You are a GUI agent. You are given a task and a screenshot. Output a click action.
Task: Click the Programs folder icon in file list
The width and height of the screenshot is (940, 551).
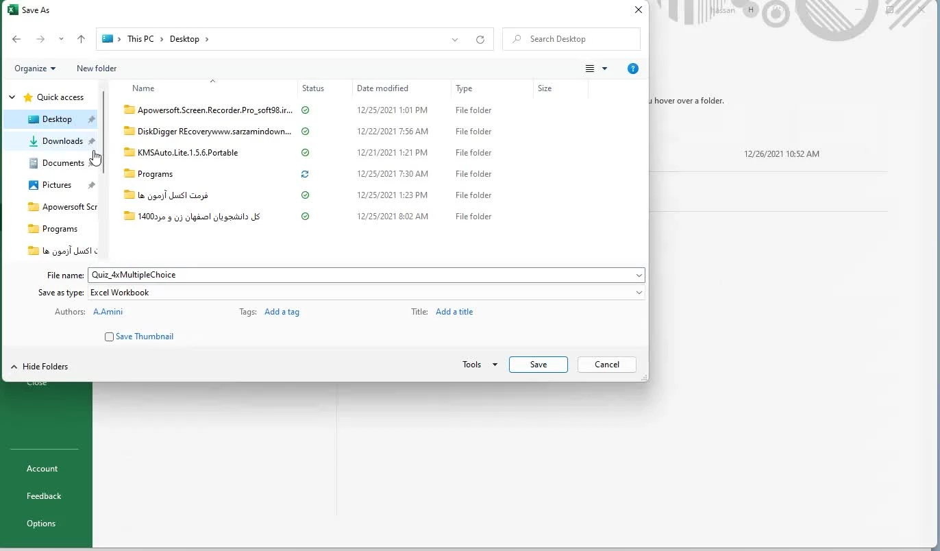(129, 174)
